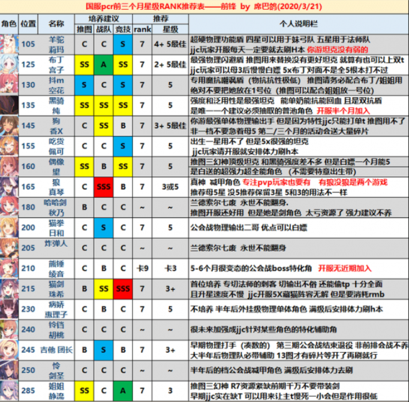Click the 角色 column header

tap(9, 24)
